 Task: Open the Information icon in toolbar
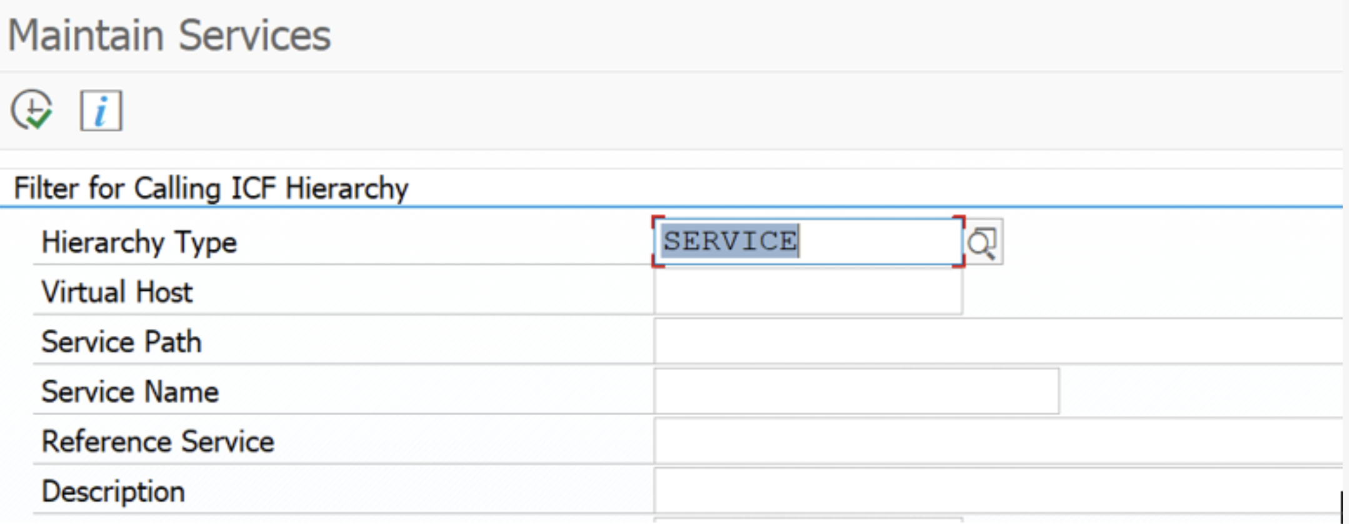pyautogui.click(x=101, y=112)
